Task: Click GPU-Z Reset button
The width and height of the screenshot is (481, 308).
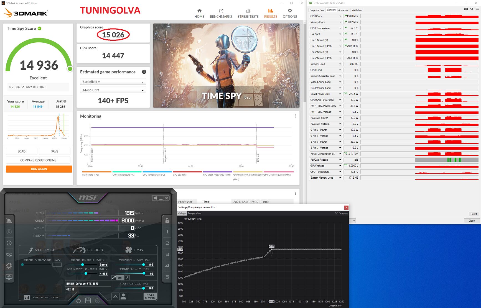Action: coord(474,214)
